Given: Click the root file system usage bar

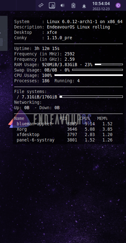Looking at the screenshot, I should click(x=91, y=97).
